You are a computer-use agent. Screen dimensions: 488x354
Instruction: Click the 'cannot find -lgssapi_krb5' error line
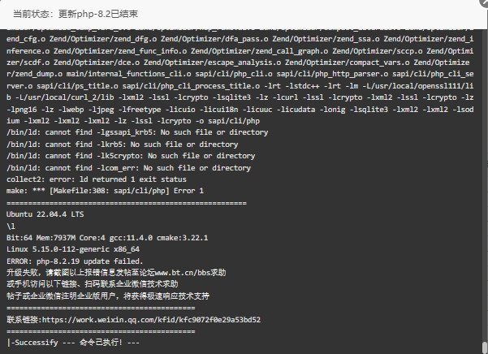(x=137, y=132)
